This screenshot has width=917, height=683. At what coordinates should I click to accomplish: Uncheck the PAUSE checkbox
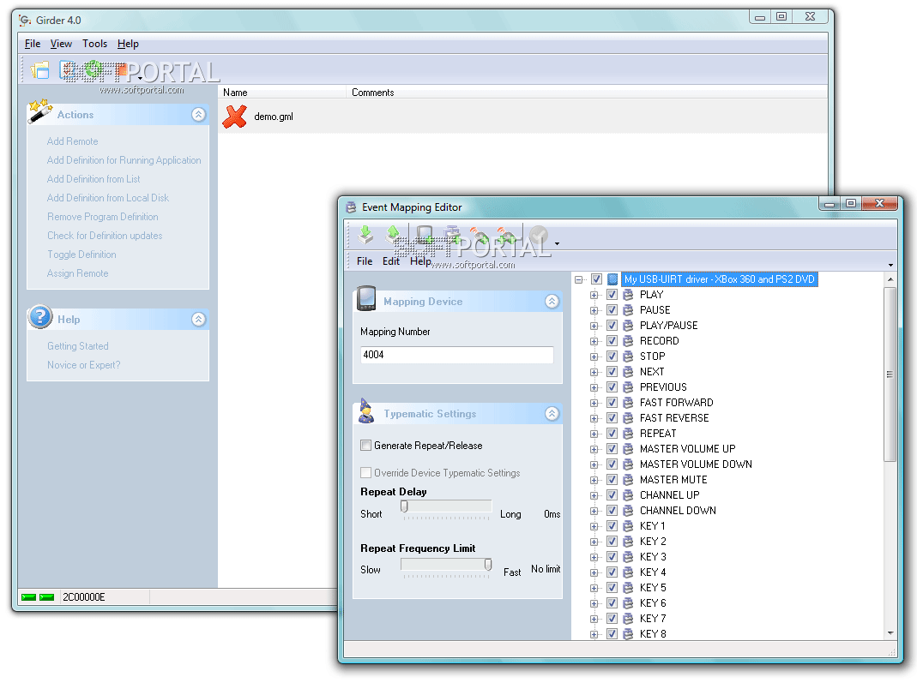click(x=612, y=310)
